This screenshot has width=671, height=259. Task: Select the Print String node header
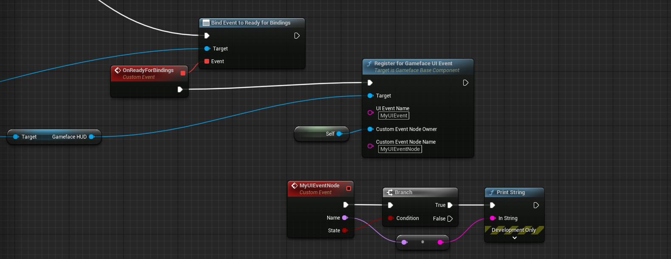coord(511,192)
